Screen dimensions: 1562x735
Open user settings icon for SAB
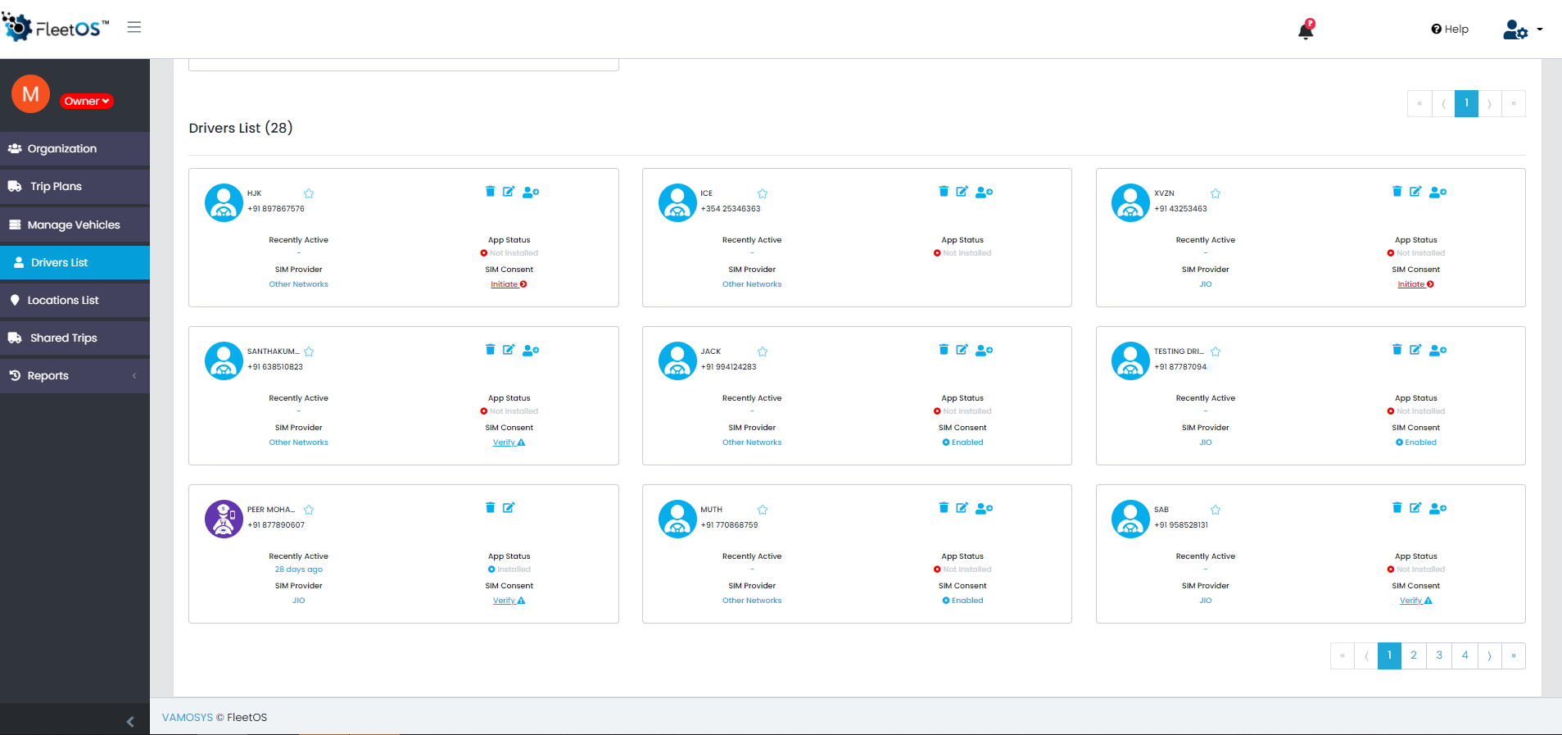tap(1437, 508)
